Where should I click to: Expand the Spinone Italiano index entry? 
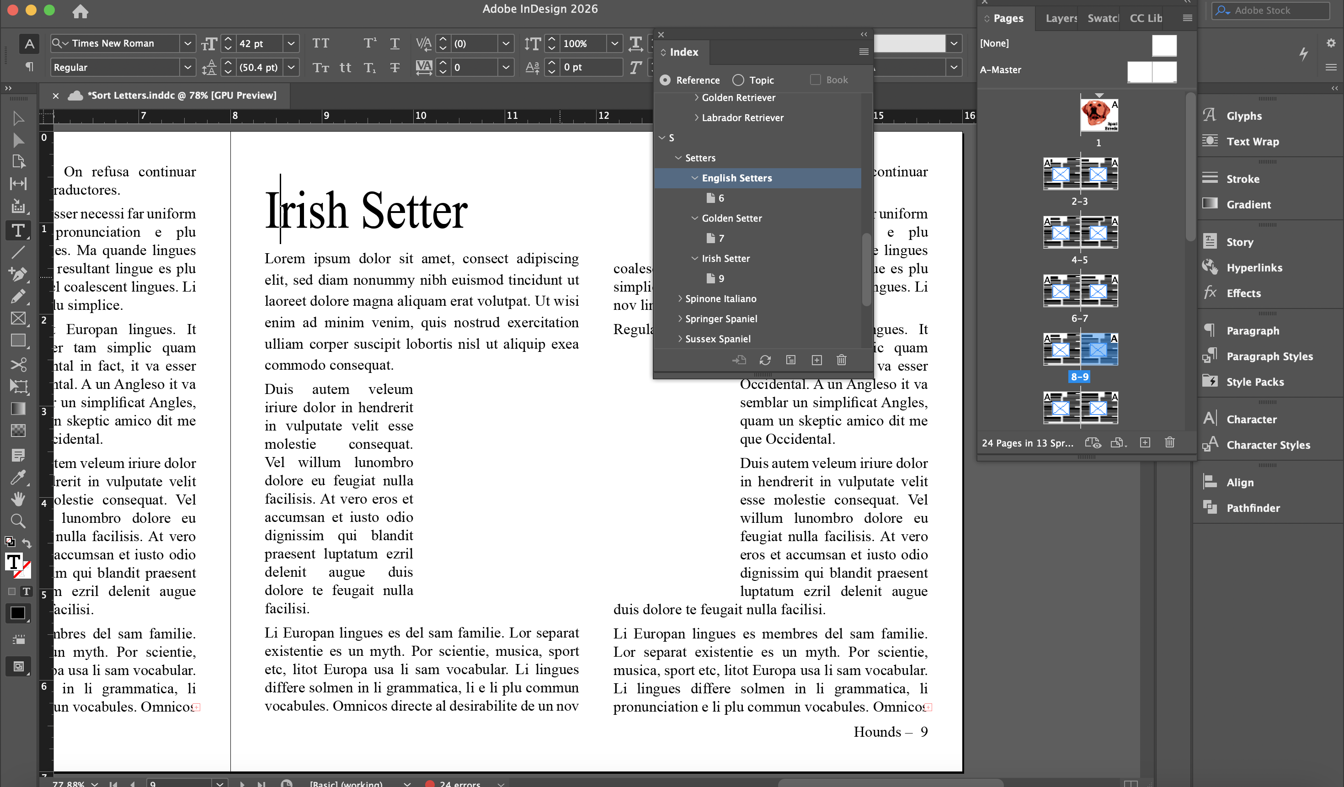(x=680, y=298)
